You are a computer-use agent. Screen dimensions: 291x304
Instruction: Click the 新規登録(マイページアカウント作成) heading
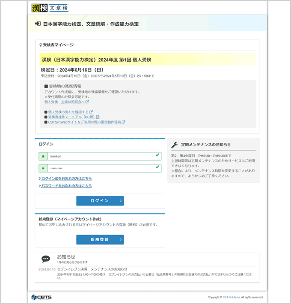tap(70, 219)
